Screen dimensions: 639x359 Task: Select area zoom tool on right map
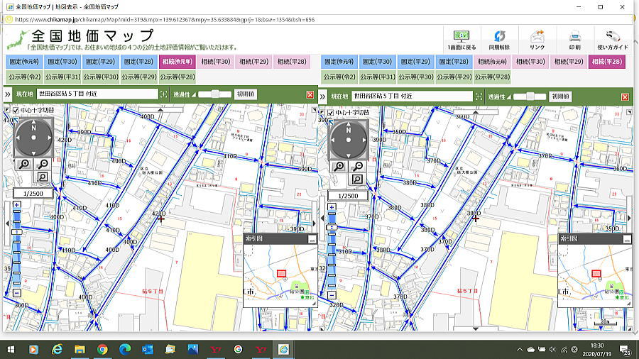coord(357,179)
